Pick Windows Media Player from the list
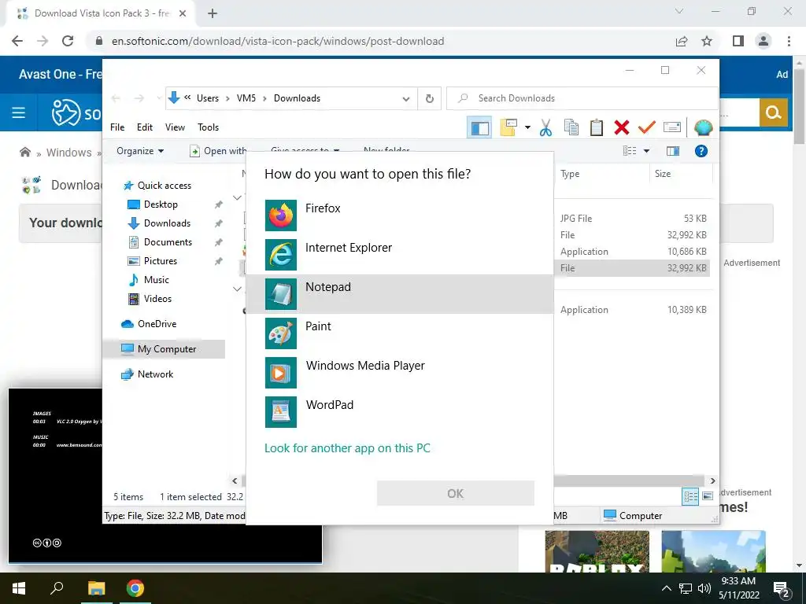The width and height of the screenshot is (806, 604). tap(399, 372)
